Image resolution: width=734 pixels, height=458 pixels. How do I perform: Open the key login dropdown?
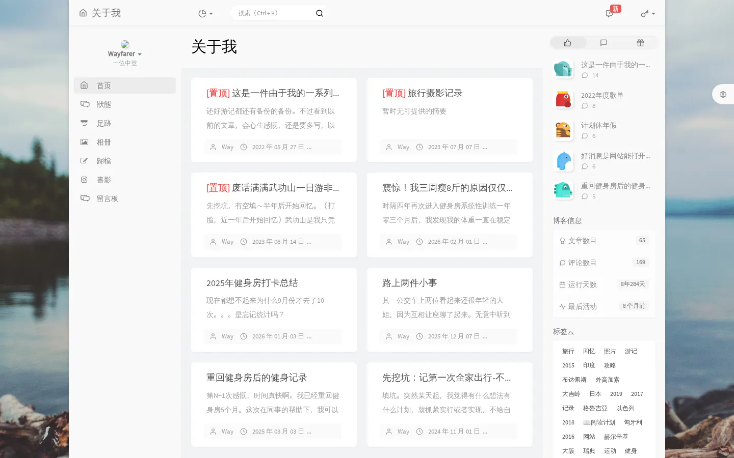coord(648,14)
